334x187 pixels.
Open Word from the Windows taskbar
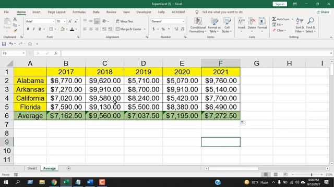pyautogui.click(x=90, y=182)
